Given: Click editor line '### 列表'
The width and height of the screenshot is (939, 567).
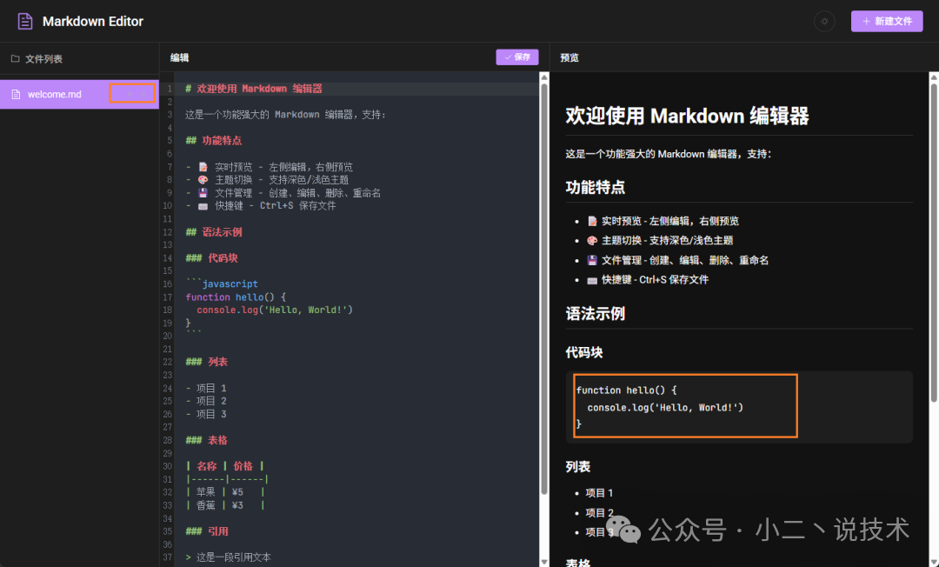Looking at the screenshot, I should click(x=207, y=363).
